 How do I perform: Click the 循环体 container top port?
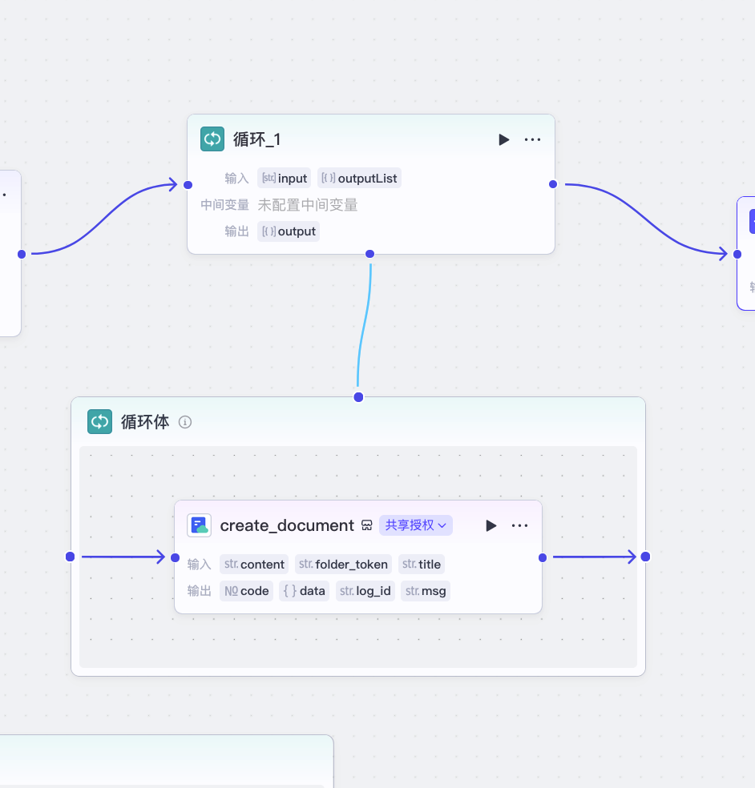pos(358,397)
